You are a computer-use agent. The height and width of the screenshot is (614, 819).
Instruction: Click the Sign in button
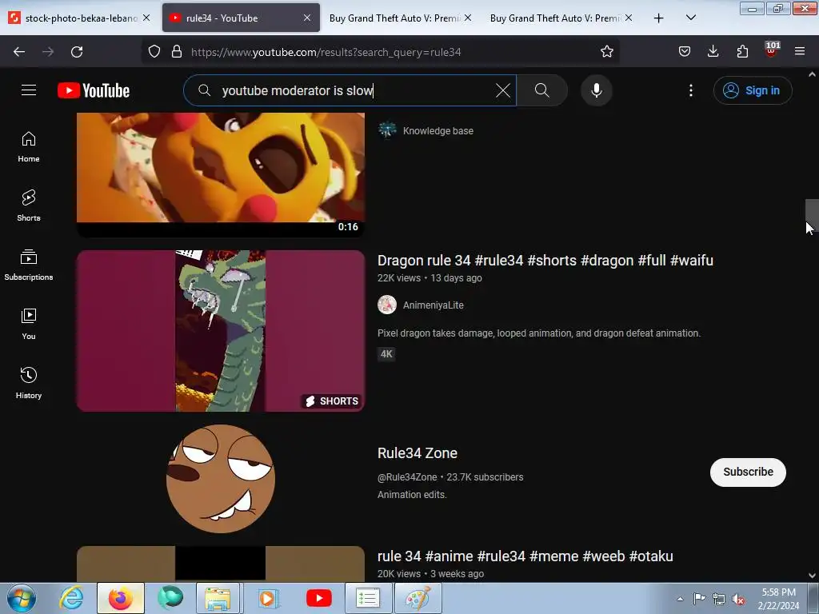tap(753, 90)
